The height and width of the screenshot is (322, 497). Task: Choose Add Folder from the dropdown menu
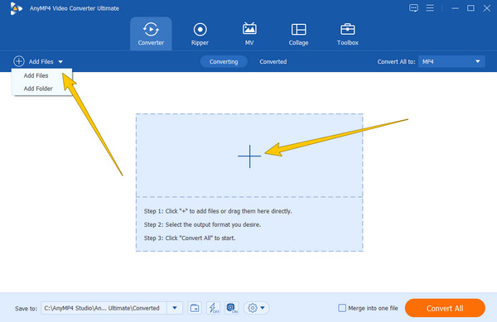[x=38, y=89]
